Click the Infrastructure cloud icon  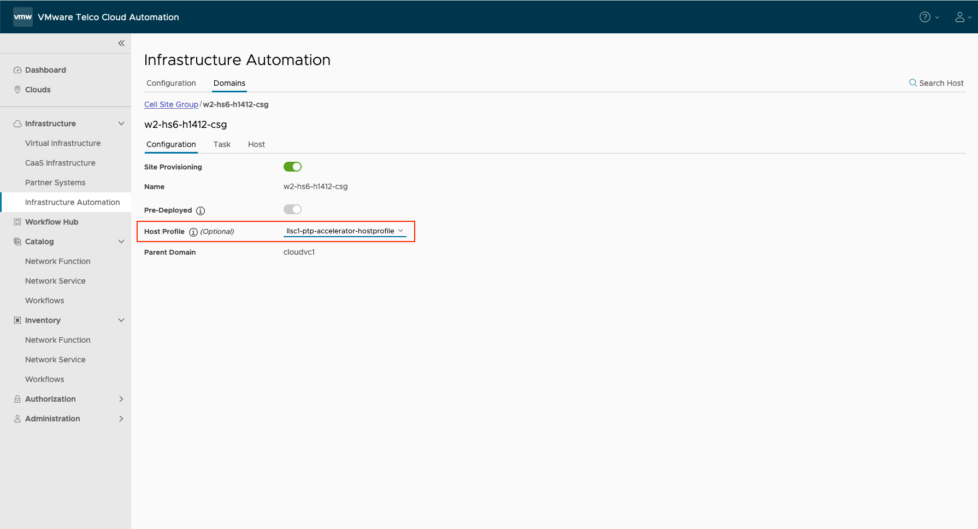[x=17, y=124]
